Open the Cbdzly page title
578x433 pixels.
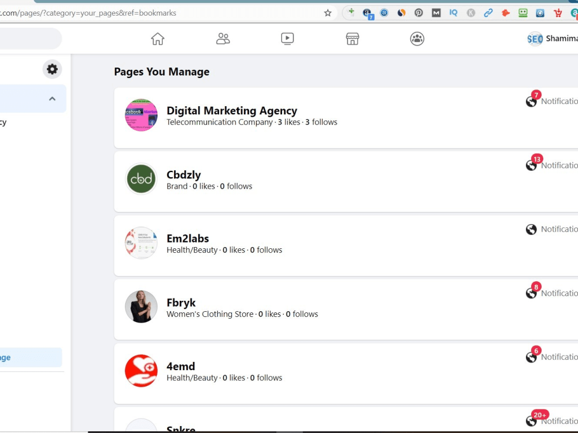click(x=184, y=174)
